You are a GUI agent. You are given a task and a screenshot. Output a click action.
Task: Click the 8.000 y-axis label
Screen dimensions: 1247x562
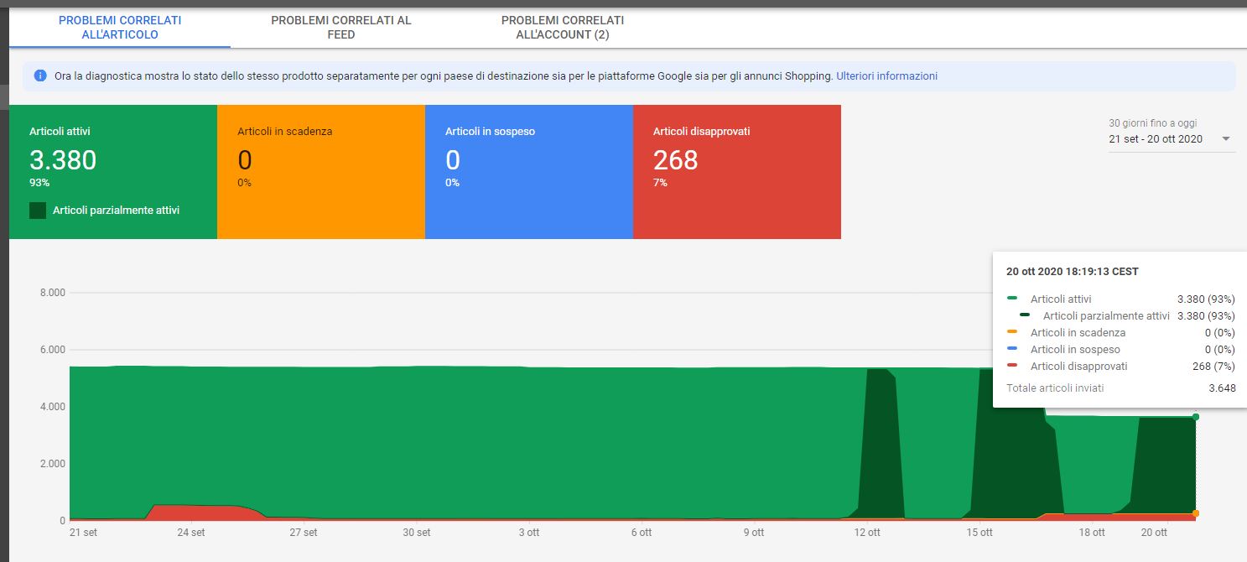52,293
